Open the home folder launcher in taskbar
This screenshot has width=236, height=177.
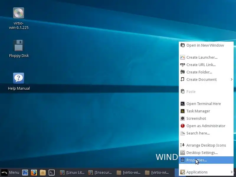pos(43,173)
